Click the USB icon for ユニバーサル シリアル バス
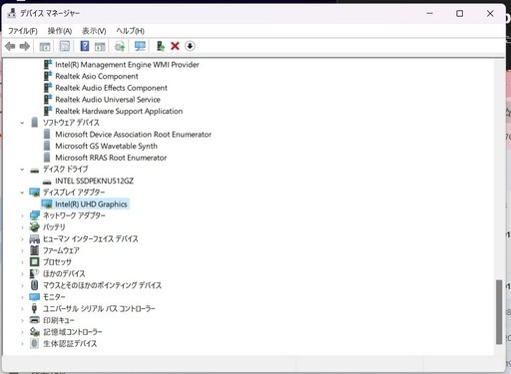This screenshot has width=511, height=374. coord(34,308)
